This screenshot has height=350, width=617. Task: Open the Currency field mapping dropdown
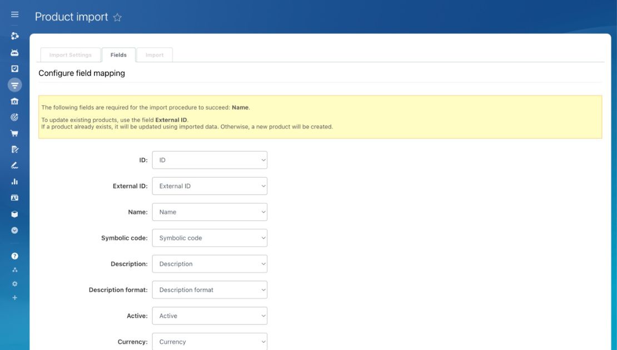coord(210,341)
